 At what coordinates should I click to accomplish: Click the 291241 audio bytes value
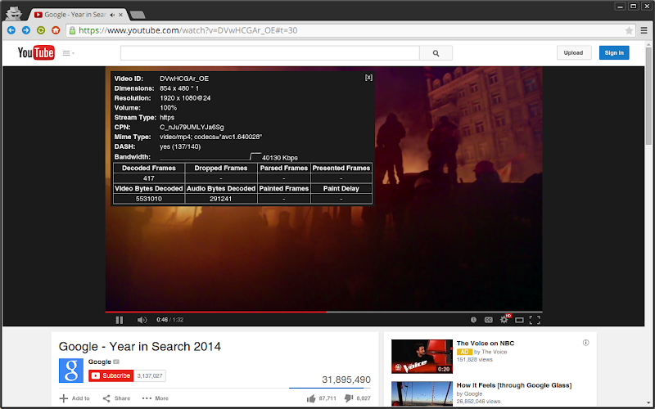[220, 199]
